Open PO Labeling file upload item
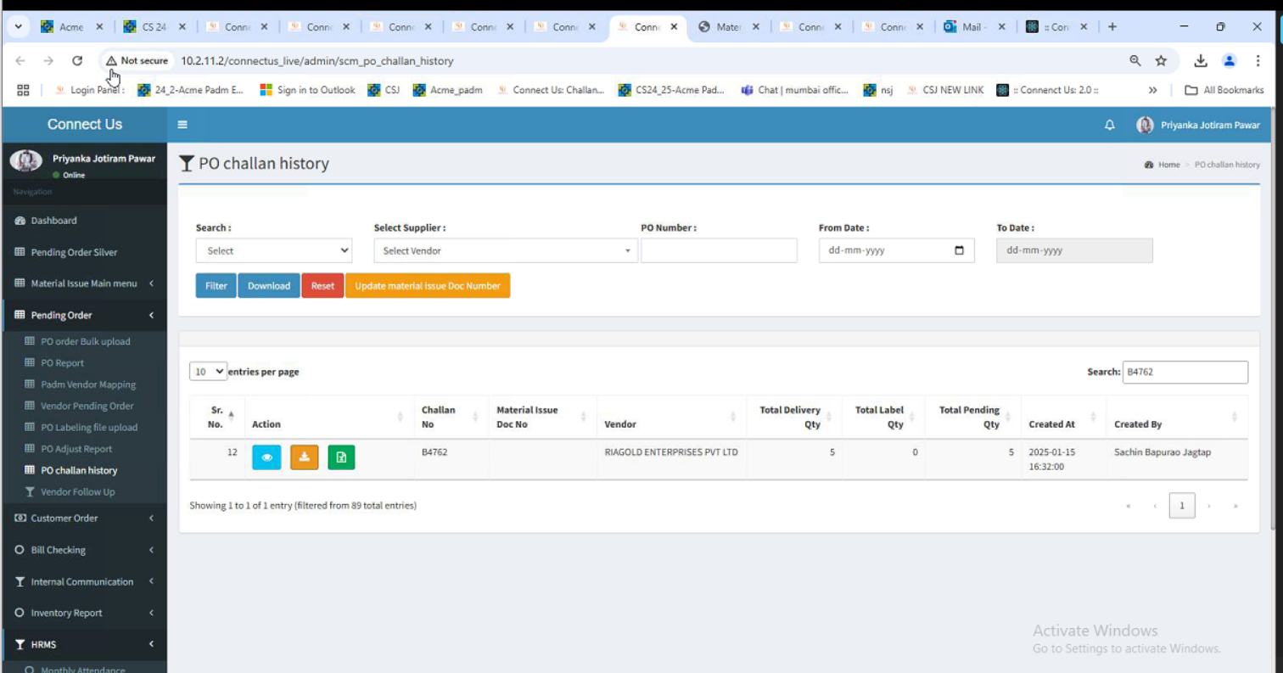 coord(89,428)
